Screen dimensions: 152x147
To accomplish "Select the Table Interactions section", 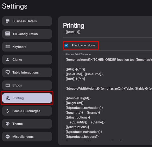I will pos(27,73).
